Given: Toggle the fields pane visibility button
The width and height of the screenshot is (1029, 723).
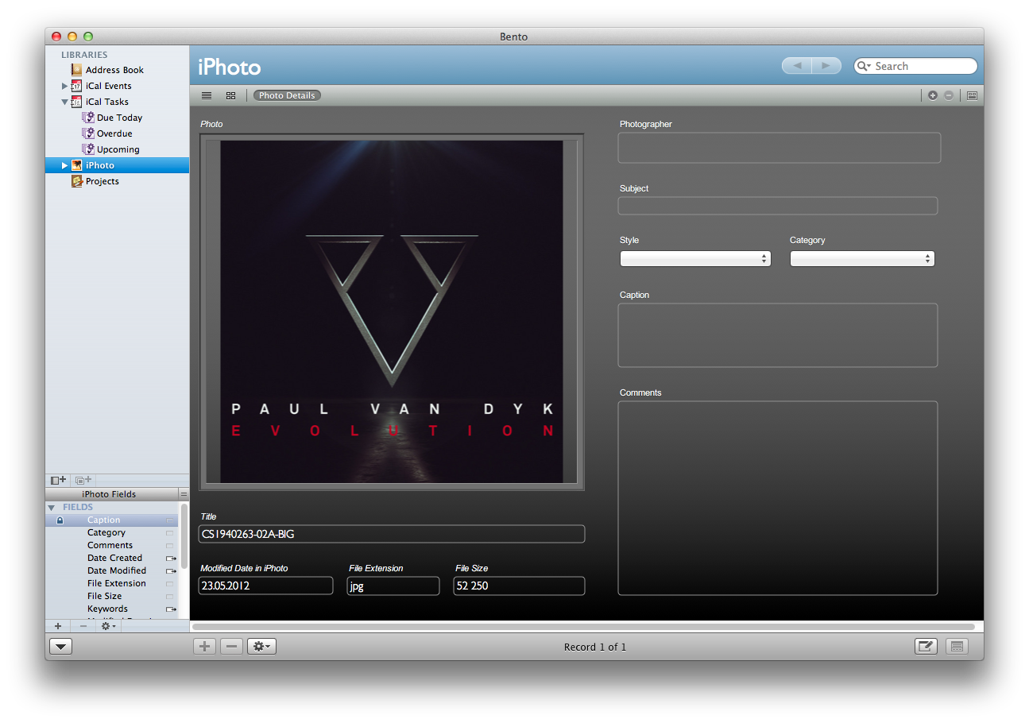Looking at the screenshot, I should click(957, 647).
